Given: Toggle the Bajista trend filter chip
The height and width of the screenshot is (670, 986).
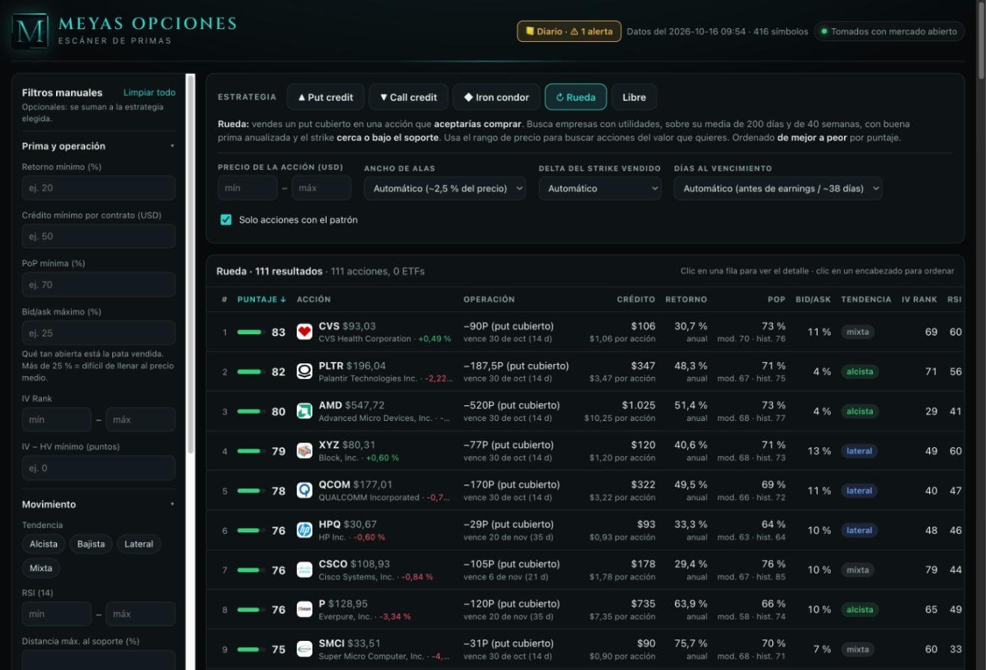Looking at the screenshot, I should (x=91, y=544).
